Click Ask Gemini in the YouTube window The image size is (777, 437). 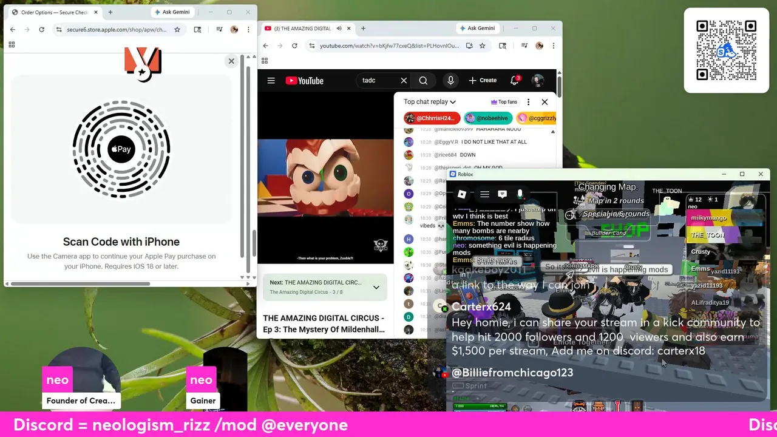coord(477,28)
